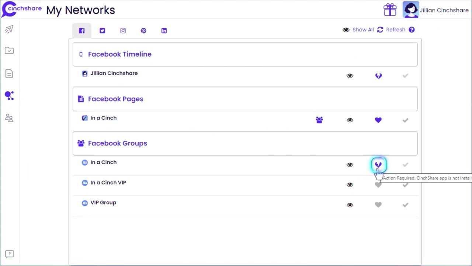Click group icon beside In a Cinch VIP
Image resolution: width=472 pixels, height=266 pixels.
[85, 183]
